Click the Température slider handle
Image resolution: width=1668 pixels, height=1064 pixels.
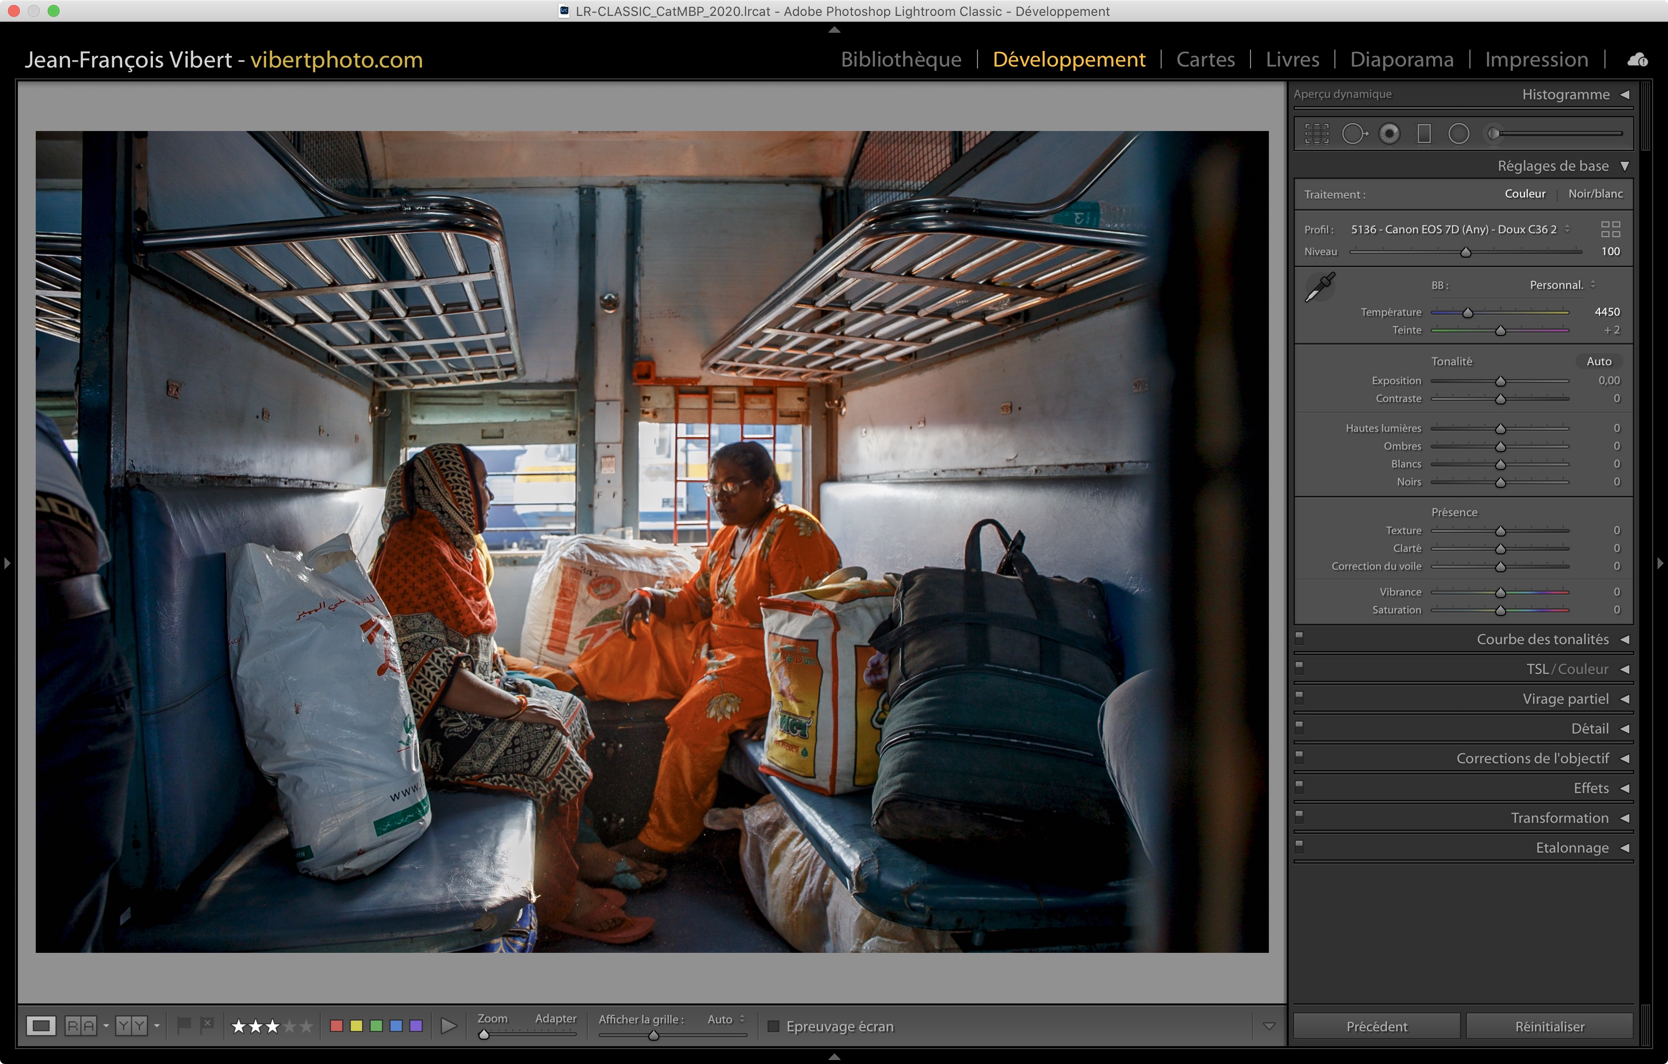1467,313
